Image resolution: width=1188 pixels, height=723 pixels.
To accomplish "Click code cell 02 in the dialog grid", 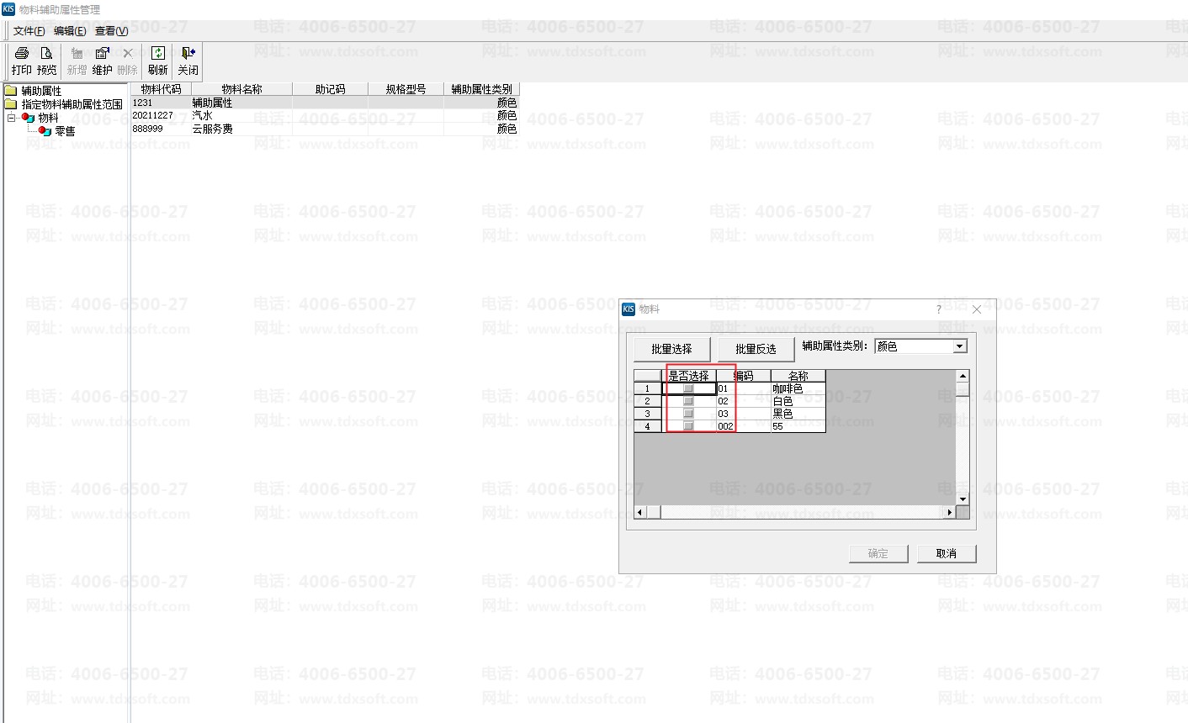I will pos(744,401).
